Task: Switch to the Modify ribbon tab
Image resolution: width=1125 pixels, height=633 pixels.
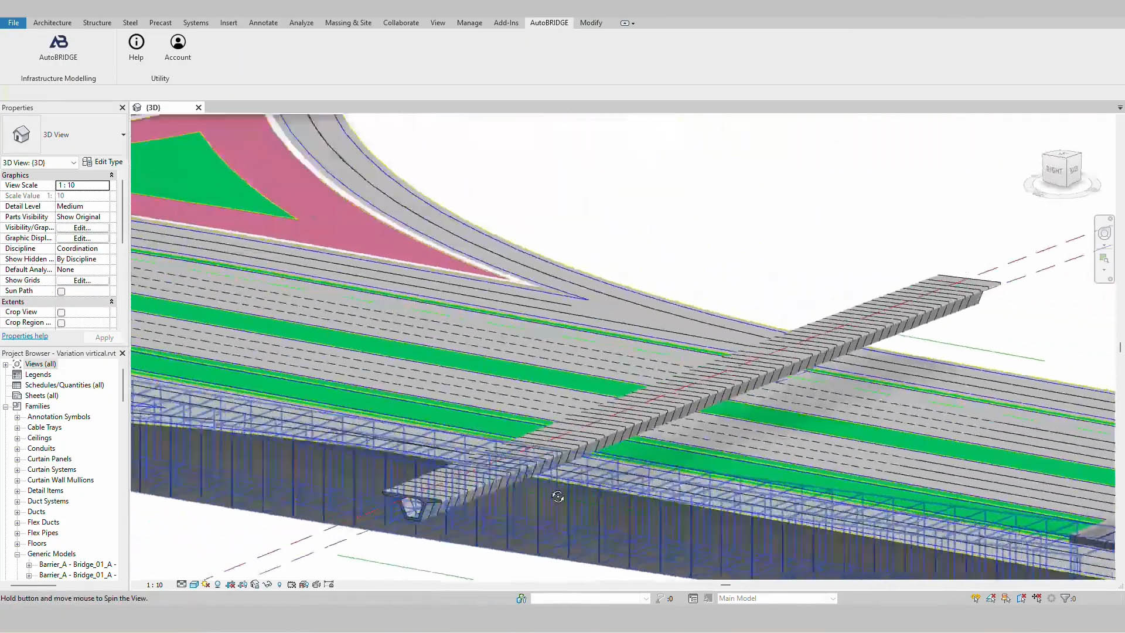Action: (591, 23)
